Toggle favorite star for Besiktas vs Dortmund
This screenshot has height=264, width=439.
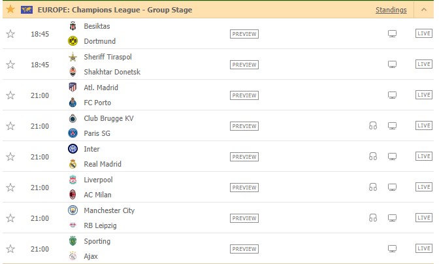pyautogui.click(x=10, y=34)
